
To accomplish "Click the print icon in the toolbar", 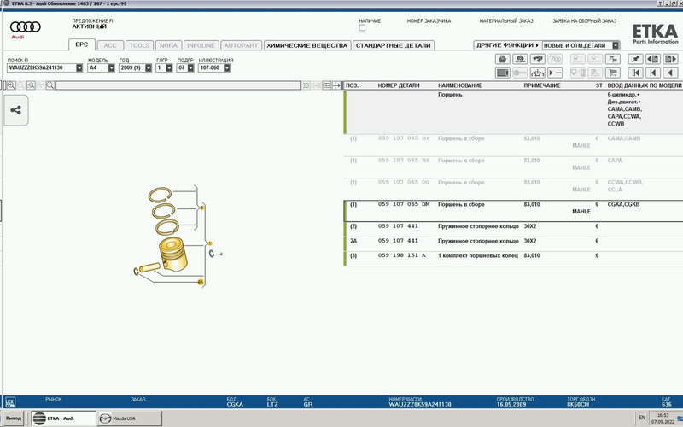I will [503, 59].
